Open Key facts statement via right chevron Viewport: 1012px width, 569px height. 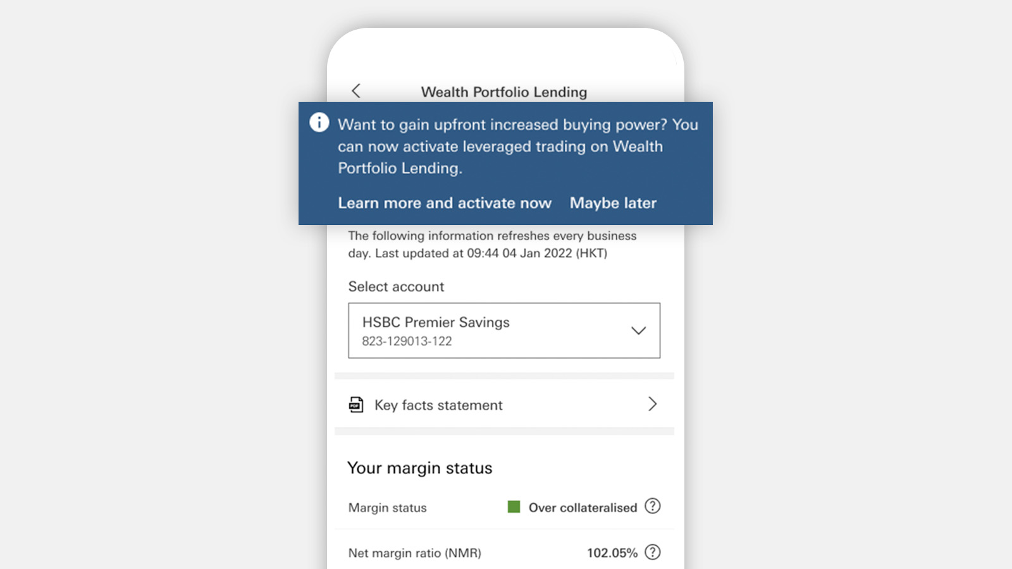coord(652,405)
